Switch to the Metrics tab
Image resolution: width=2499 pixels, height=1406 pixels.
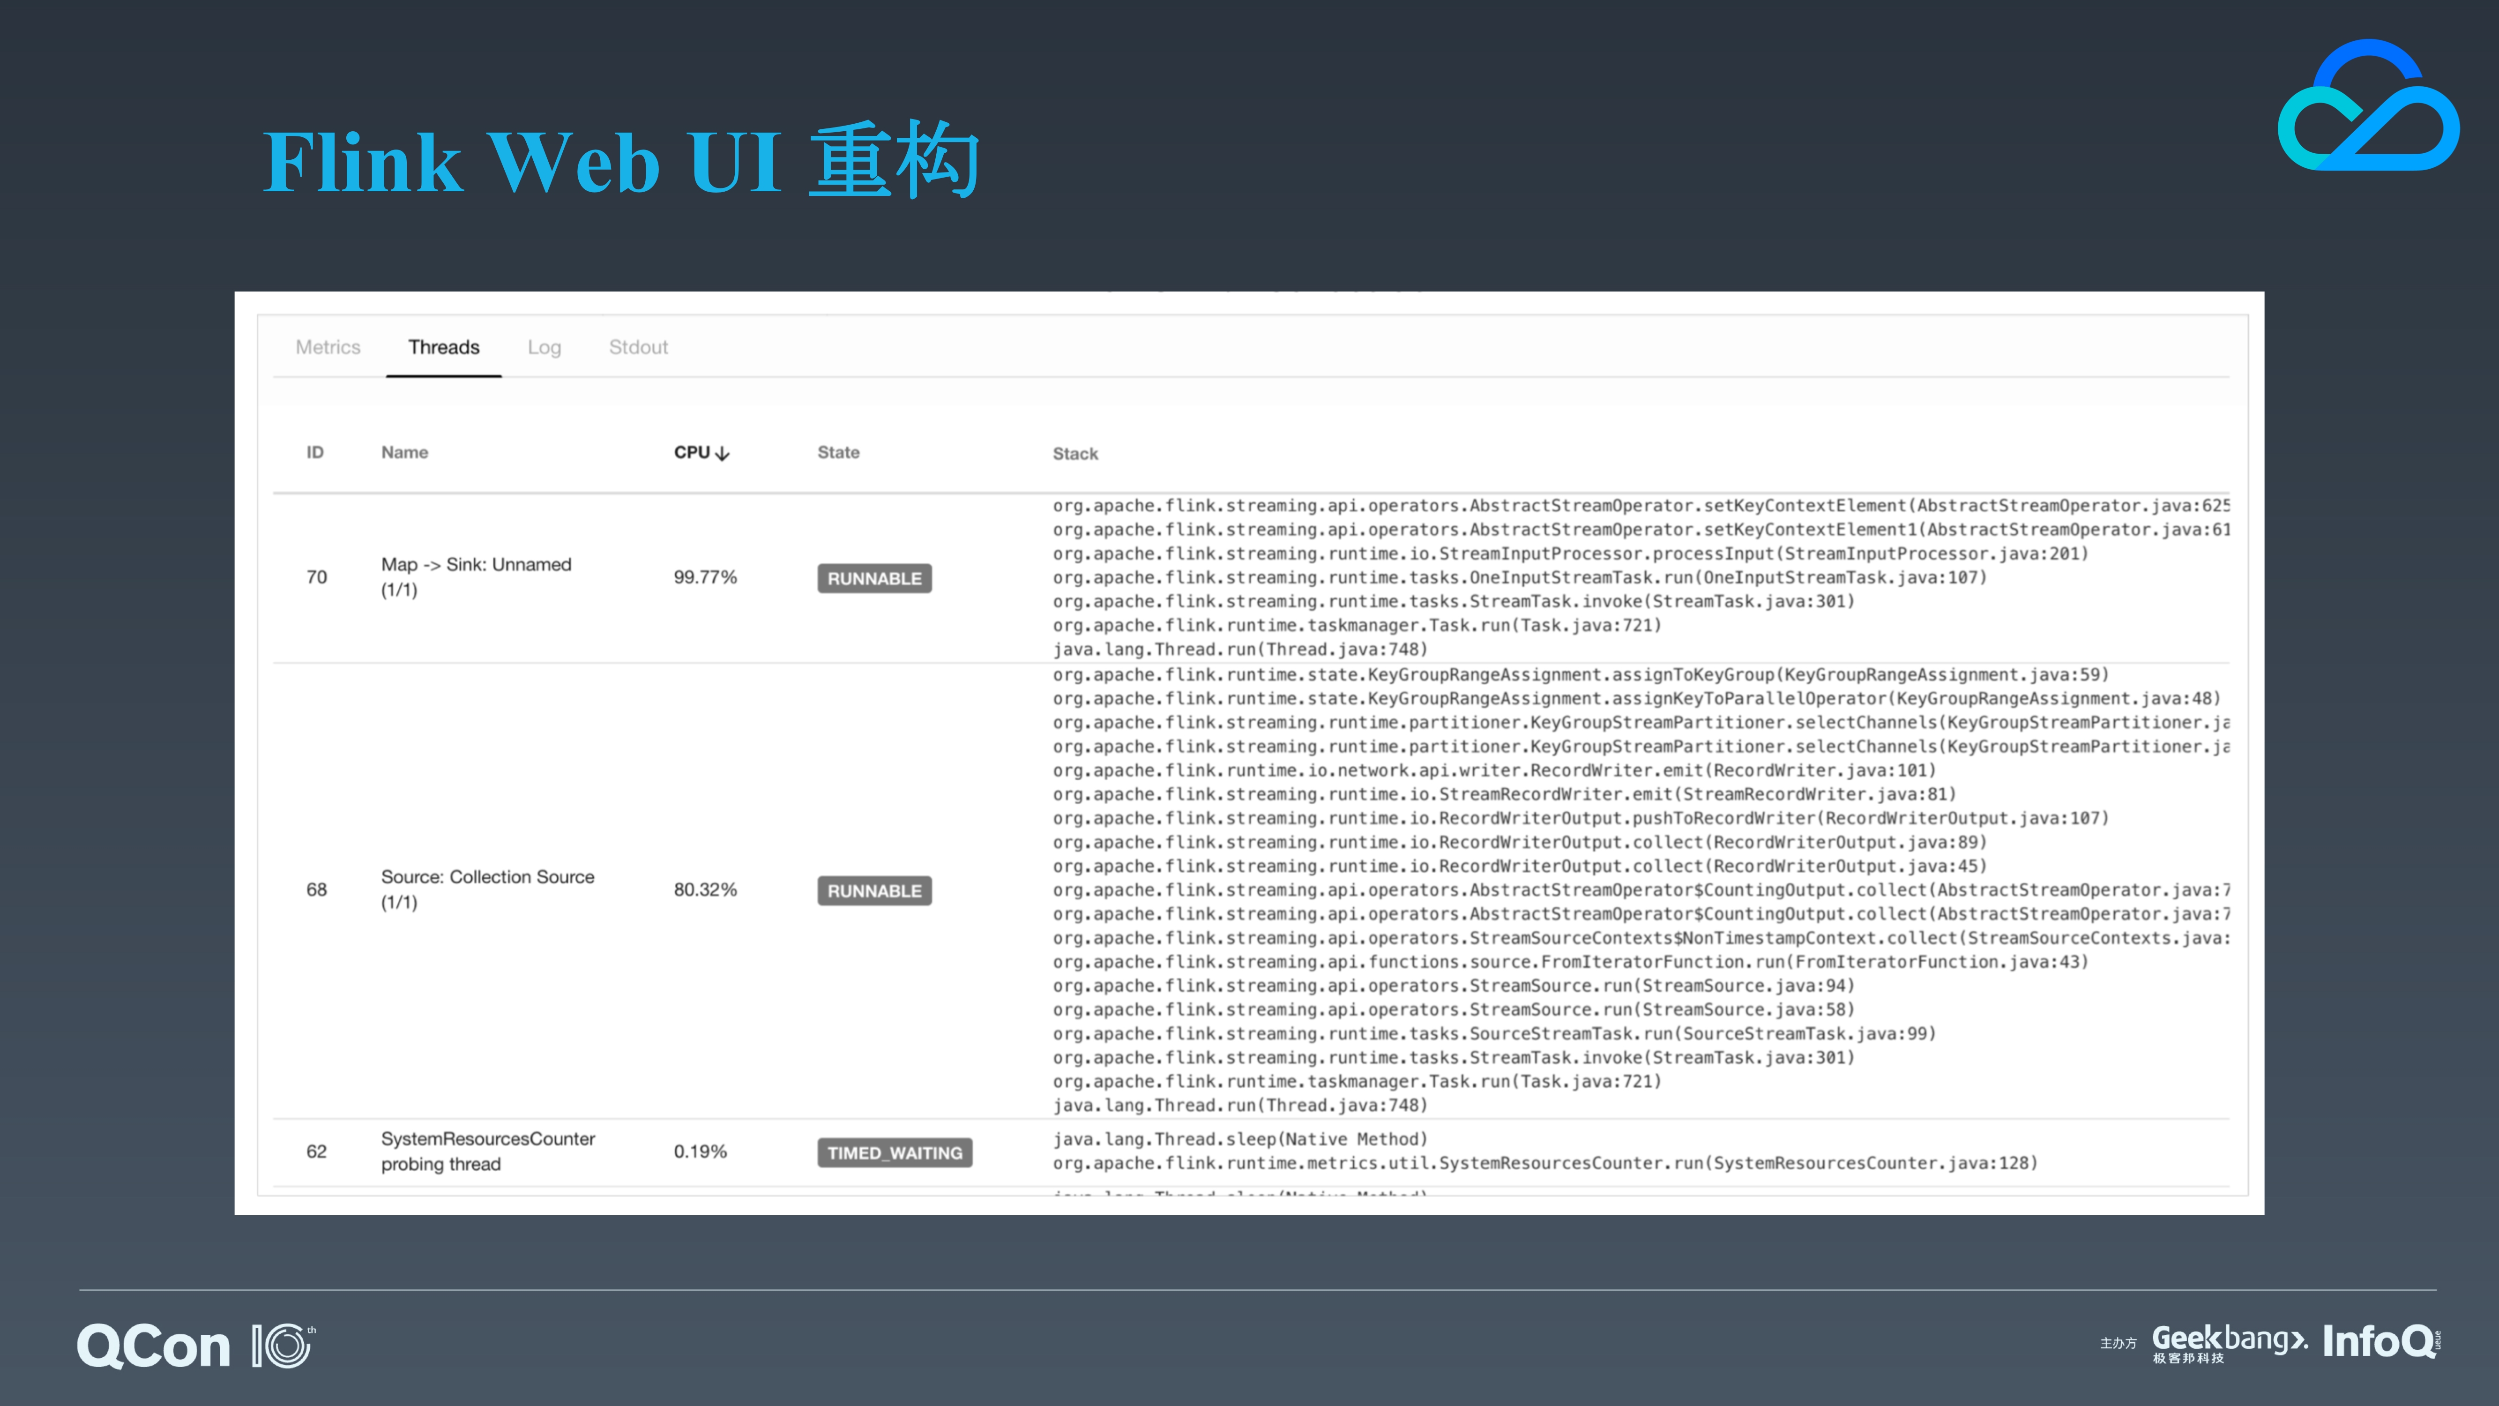[328, 347]
